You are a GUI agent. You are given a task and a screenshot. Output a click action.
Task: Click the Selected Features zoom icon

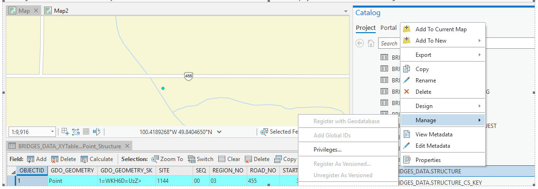click(264, 132)
